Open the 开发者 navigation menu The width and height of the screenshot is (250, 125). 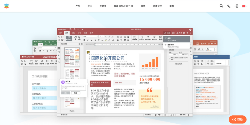[x=103, y=6]
